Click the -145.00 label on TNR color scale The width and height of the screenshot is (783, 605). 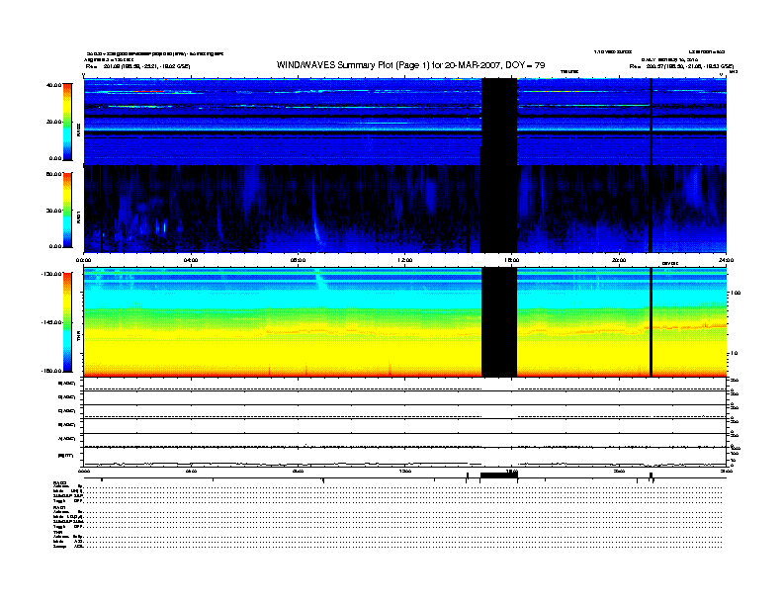[51, 322]
